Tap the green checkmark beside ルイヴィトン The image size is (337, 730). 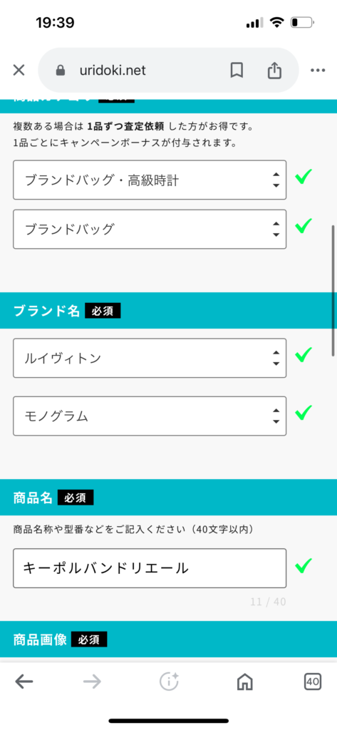(304, 355)
